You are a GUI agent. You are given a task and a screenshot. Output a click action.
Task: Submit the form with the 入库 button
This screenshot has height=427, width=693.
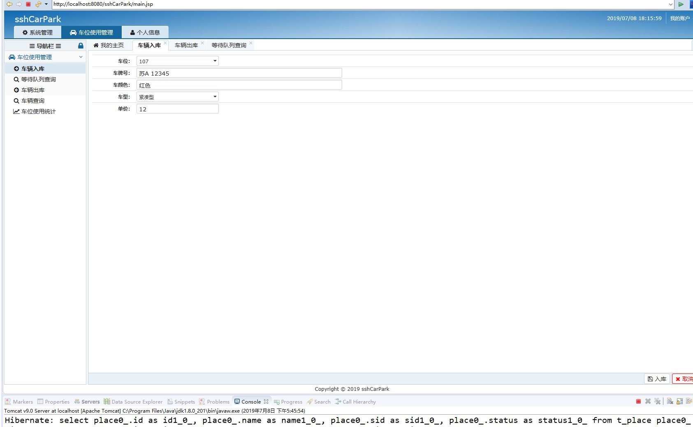[657, 379]
